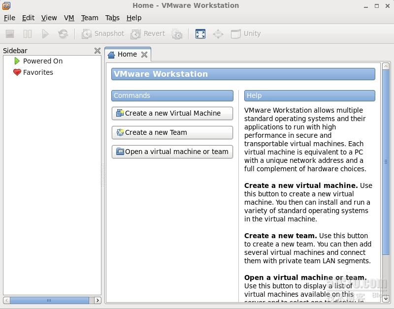Open the Team menu

[x=90, y=18]
